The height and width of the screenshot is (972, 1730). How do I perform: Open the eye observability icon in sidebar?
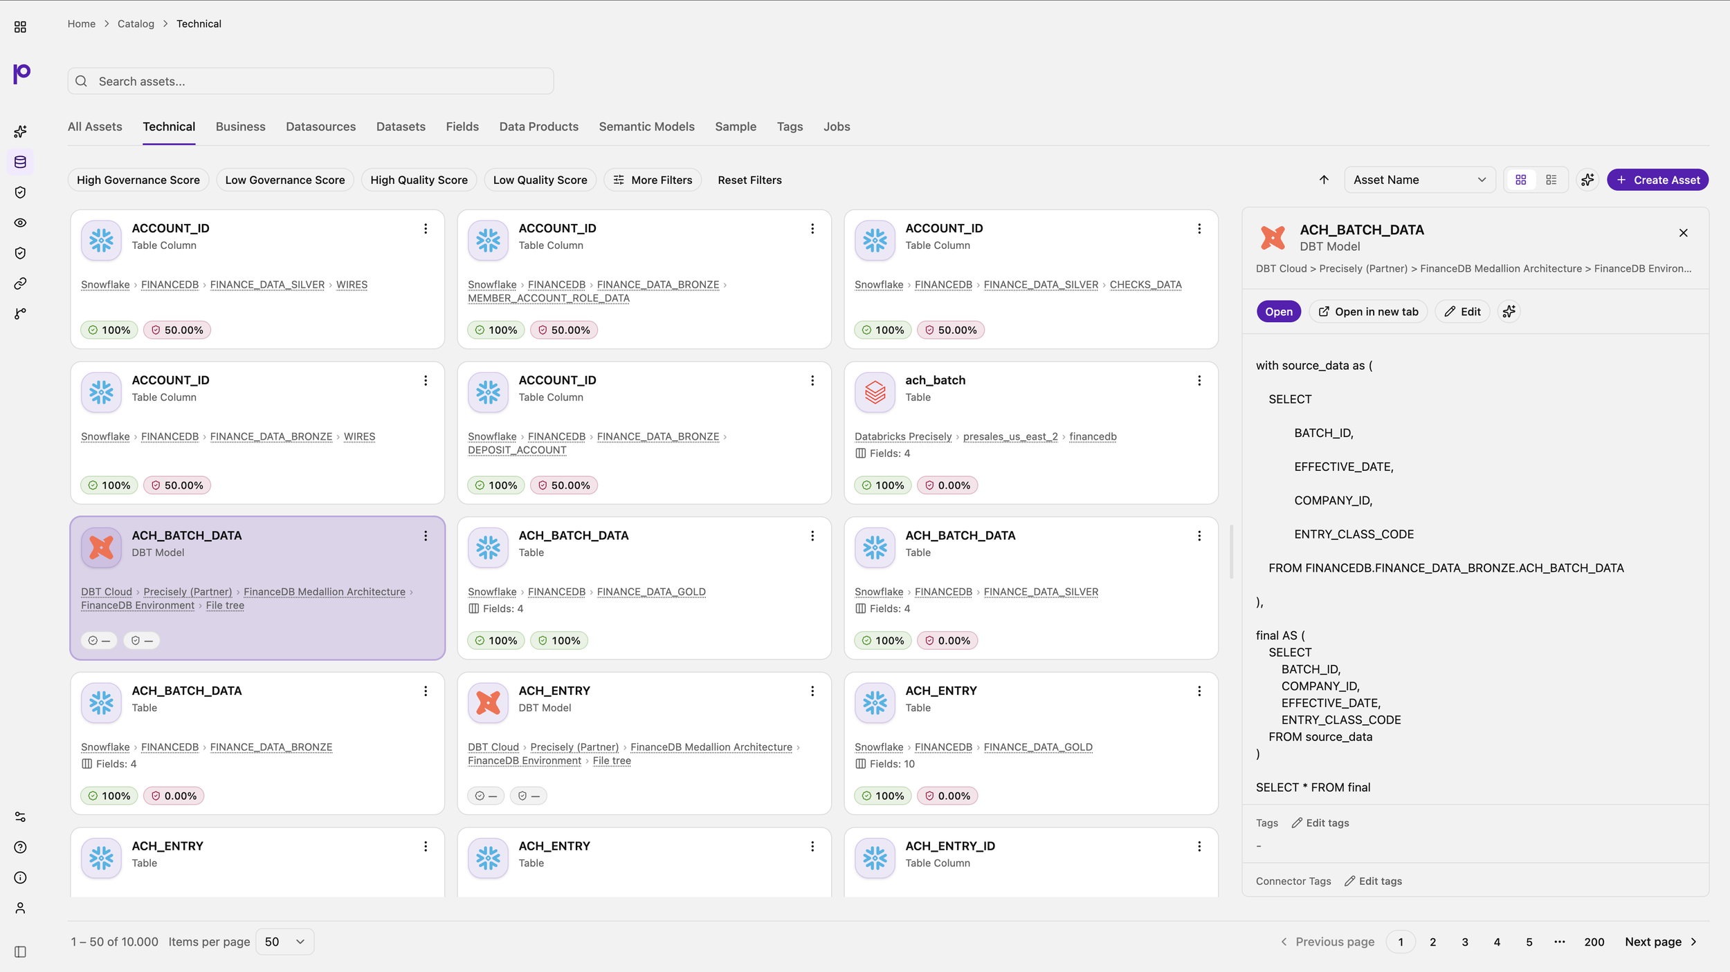click(20, 223)
